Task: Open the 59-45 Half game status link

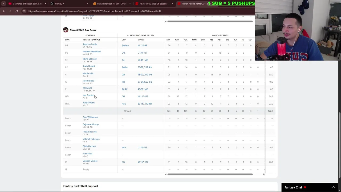Action: 143,60
